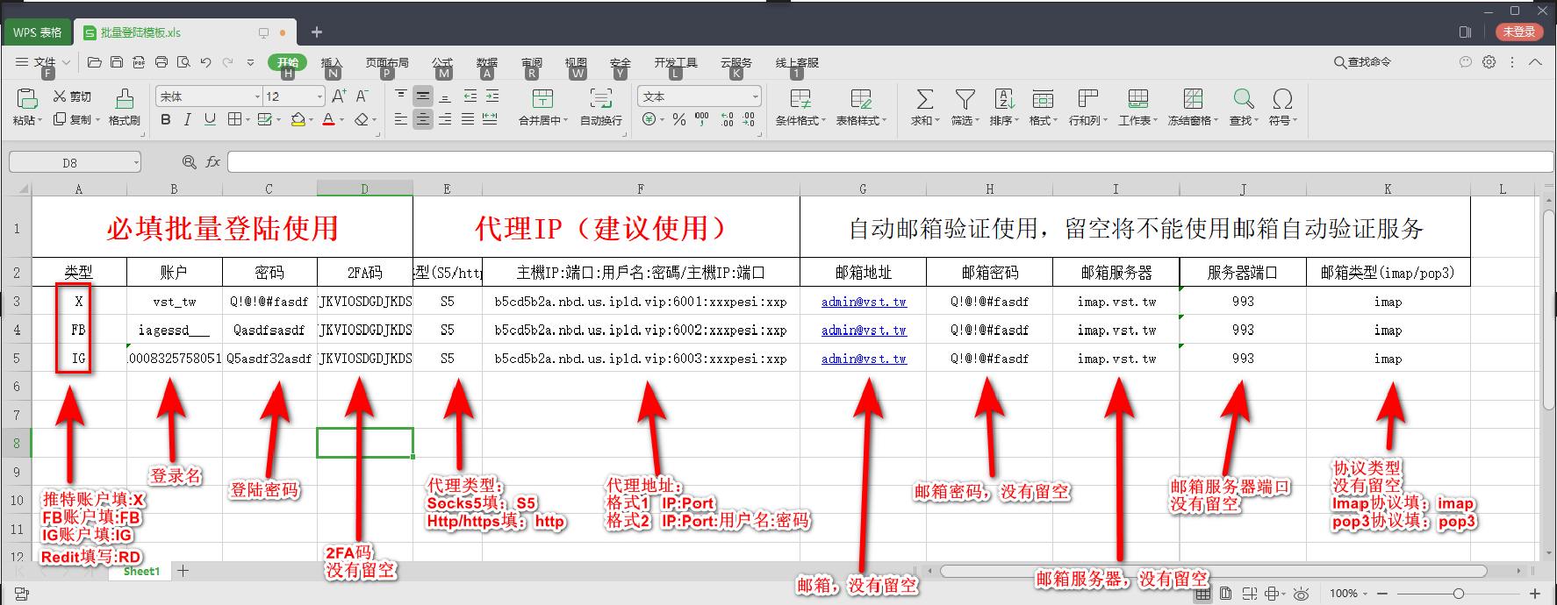
Task: Click 未登录 login button
Action: pos(1519,32)
